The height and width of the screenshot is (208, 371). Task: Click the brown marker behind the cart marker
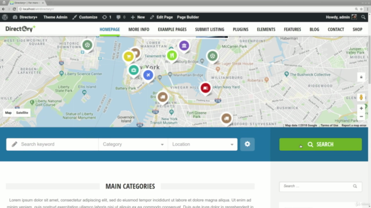click(137, 53)
